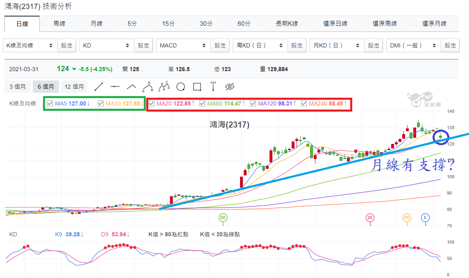Switch to the 還原月線 tab
Screen dimensions: 469x278
434,24
